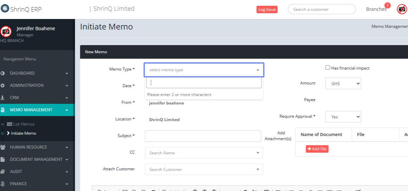408x191 pixels.
Task: Enable the Has financial impact checkbox
Action: 328,68
